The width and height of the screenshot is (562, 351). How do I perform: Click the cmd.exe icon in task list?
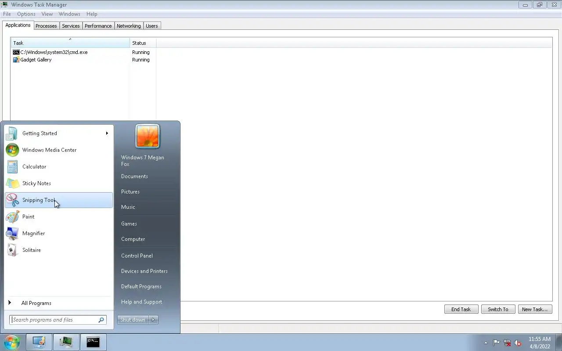coord(16,52)
